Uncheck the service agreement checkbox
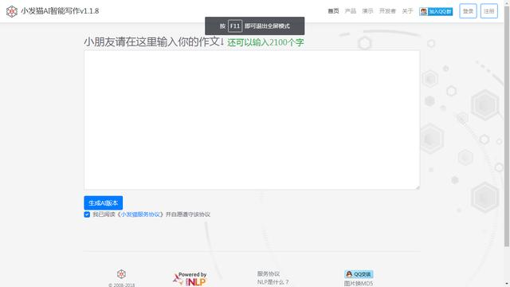The height and width of the screenshot is (287, 510). tap(87, 214)
